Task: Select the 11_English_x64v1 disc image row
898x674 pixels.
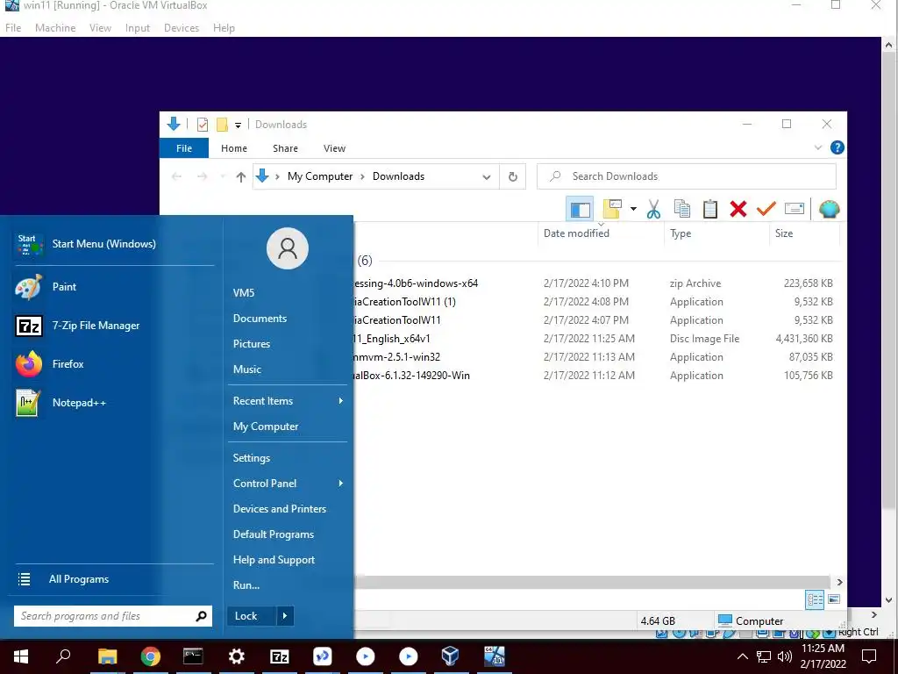Action: click(595, 339)
